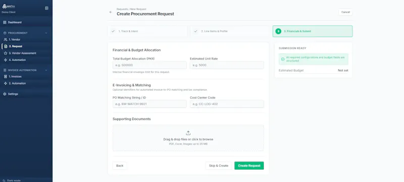Go back using the header arrow icon
The image size is (404, 182).
click(x=111, y=12)
